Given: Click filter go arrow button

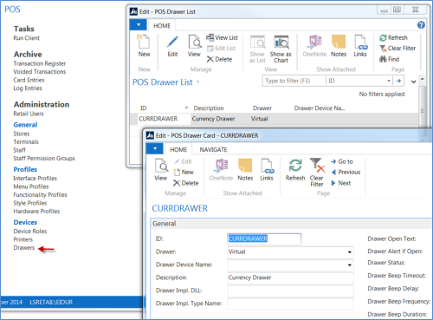Looking at the screenshot, I should (398, 81).
